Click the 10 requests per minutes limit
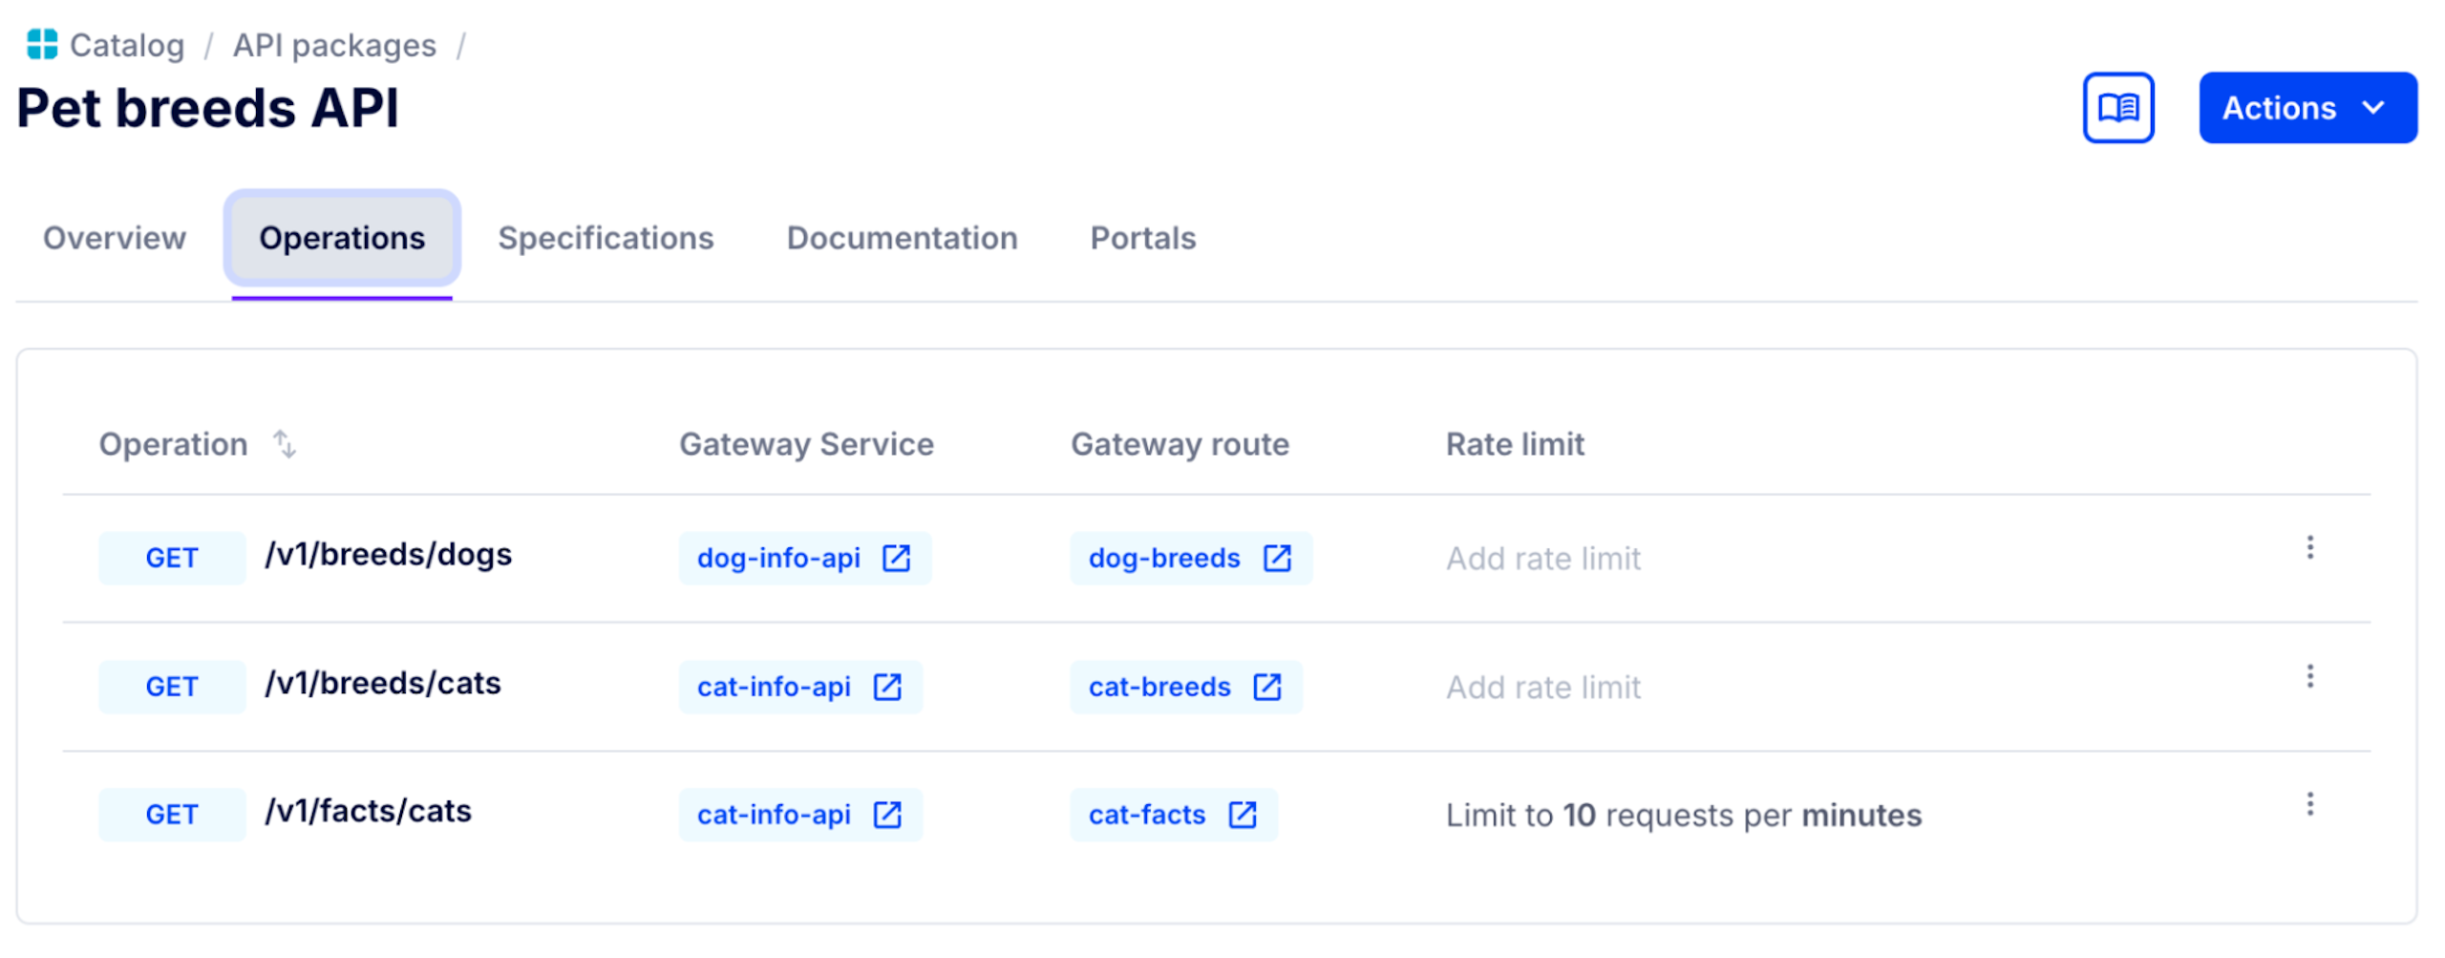 [1682, 816]
